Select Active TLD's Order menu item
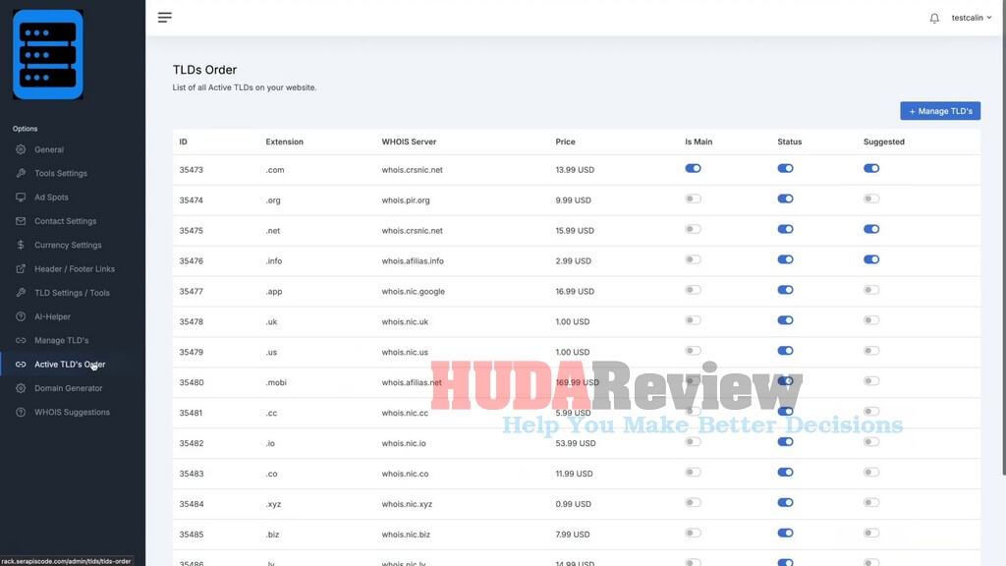This screenshot has height=566, width=1006. click(x=70, y=365)
